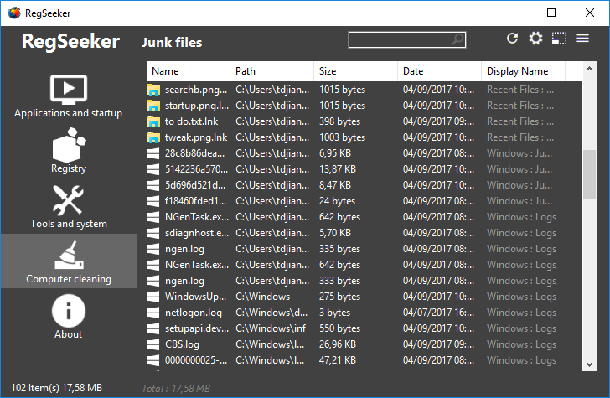
Task: Click the C:\Windows\inf path cell
Action: [x=271, y=328]
